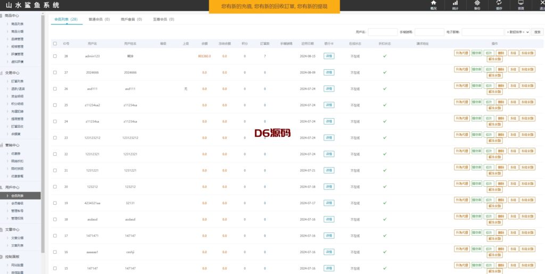Click green discount checkmark for 4234321aa row
The width and height of the screenshot is (545, 274).
(x=385, y=203)
